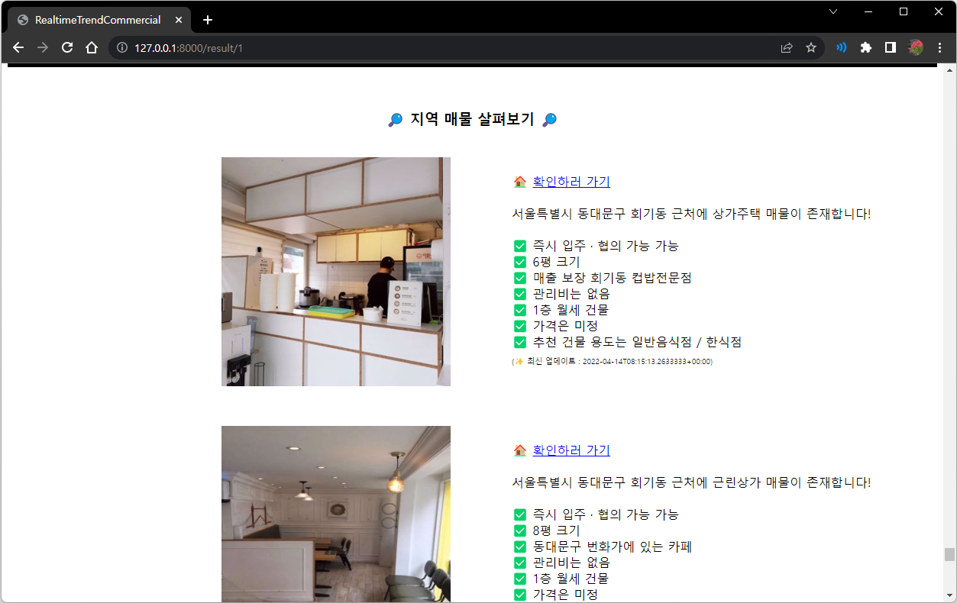Click right magnifier icon in 지역 매물 살펴보기

pos(549,120)
